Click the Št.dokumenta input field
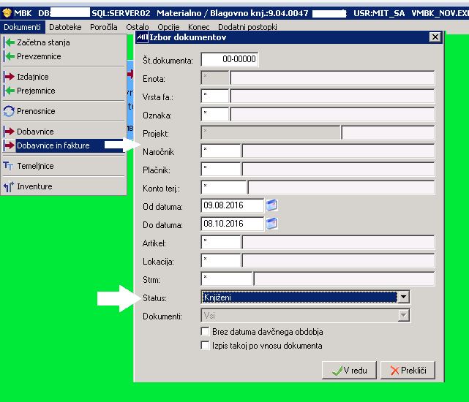 point(230,59)
